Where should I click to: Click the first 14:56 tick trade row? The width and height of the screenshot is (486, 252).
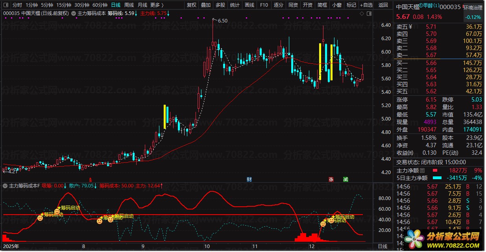tap(439, 187)
